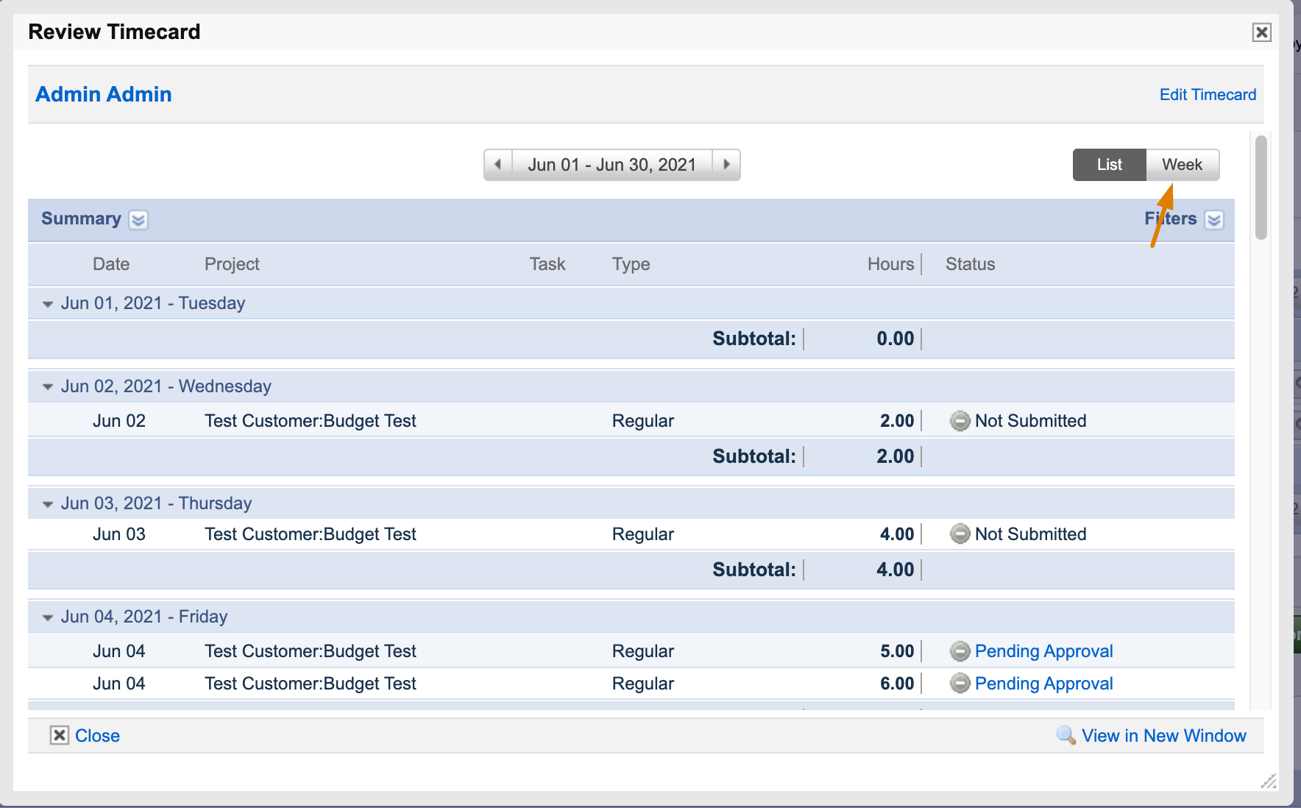The width and height of the screenshot is (1301, 808).
Task: Click the dialog resize grip corner
Action: tap(1269, 781)
